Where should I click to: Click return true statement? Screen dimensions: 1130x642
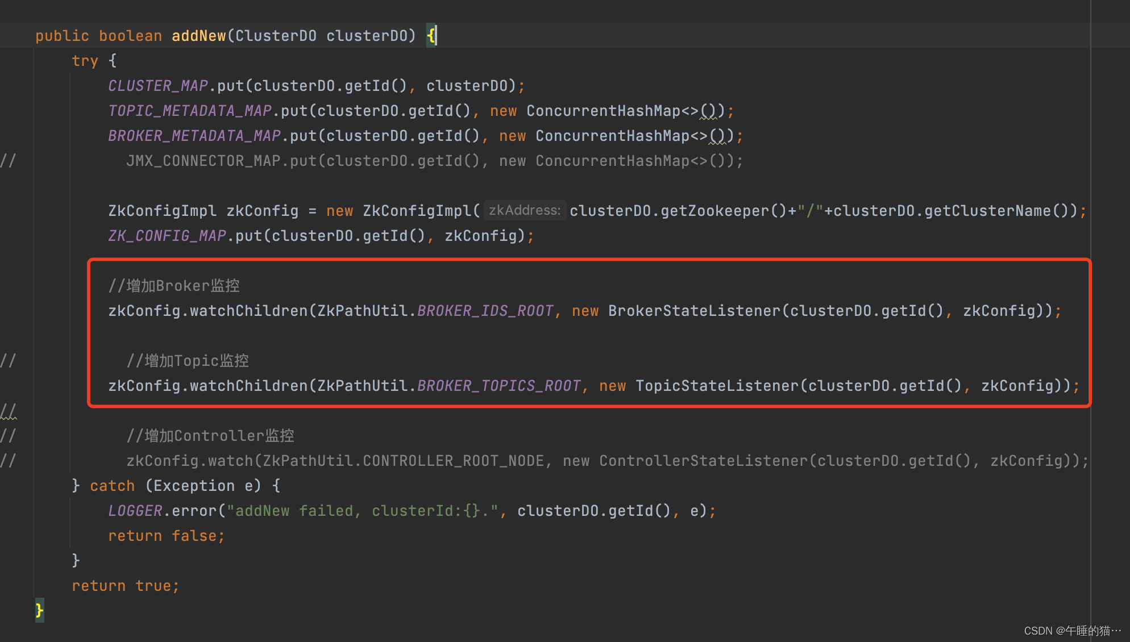[126, 586]
